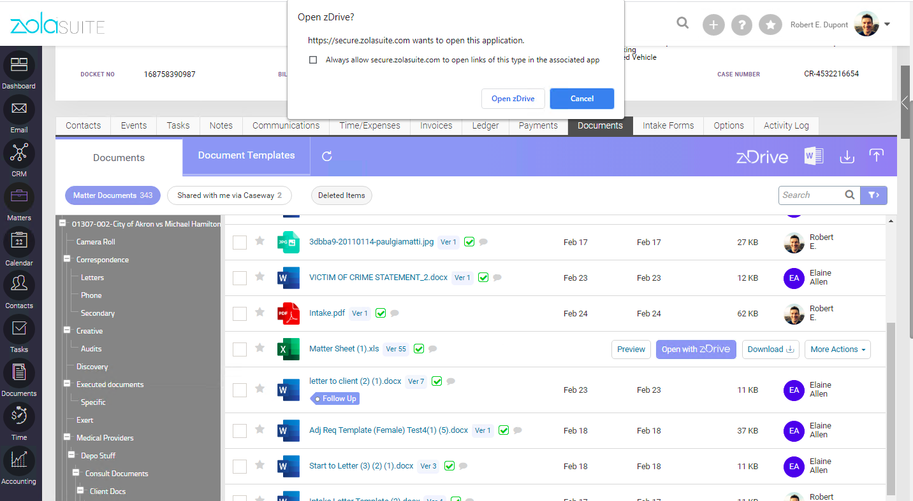Open the CRM module icon

pos(18,153)
